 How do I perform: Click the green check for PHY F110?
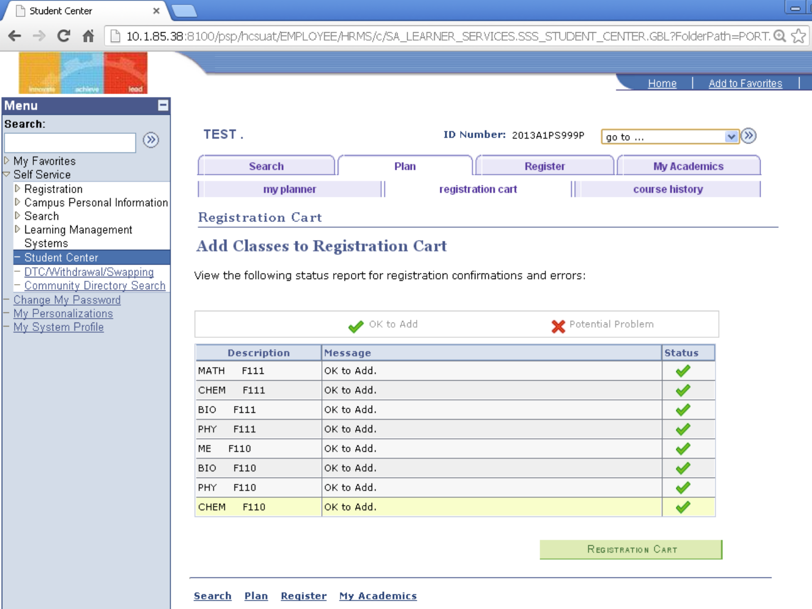683,488
